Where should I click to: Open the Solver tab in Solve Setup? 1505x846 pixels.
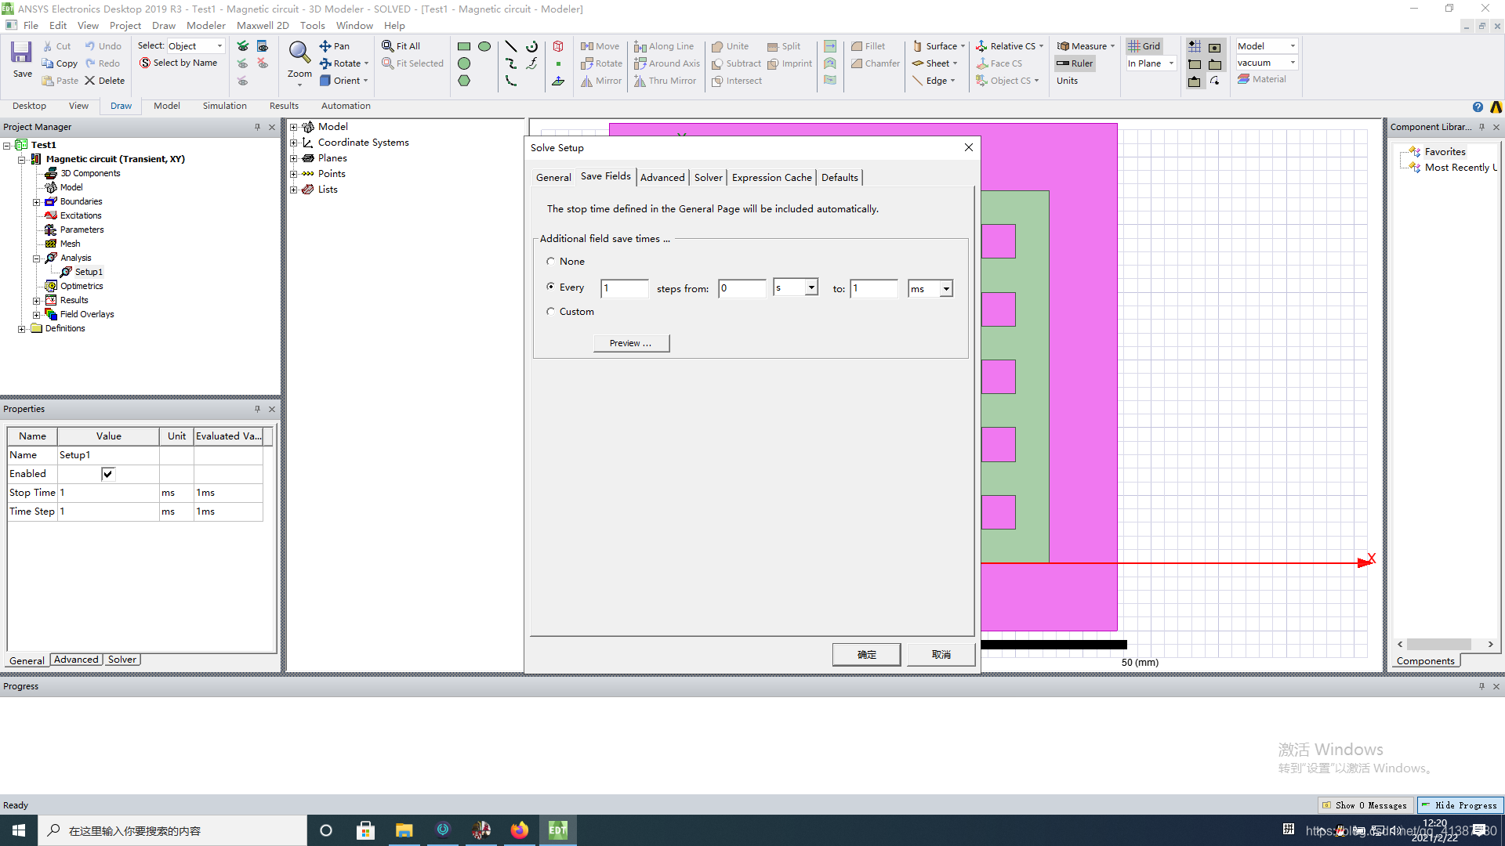709,178
